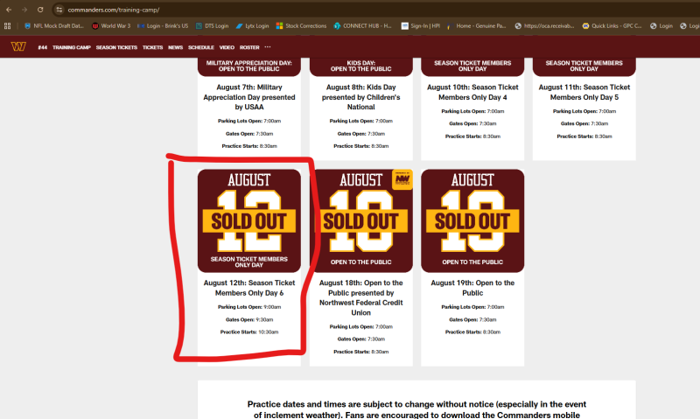Open Season Tickets nav item
This screenshot has height=419, width=700.
pos(116,47)
